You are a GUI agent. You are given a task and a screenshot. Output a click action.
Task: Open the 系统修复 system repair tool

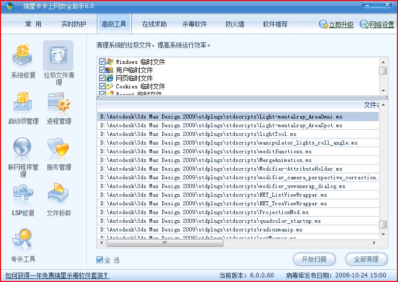pyautogui.click(x=23, y=61)
